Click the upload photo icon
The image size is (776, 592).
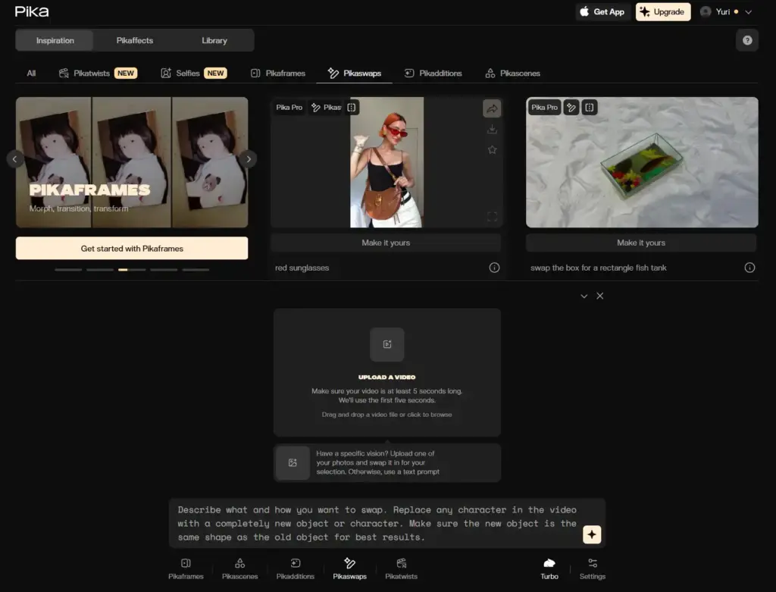point(293,463)
